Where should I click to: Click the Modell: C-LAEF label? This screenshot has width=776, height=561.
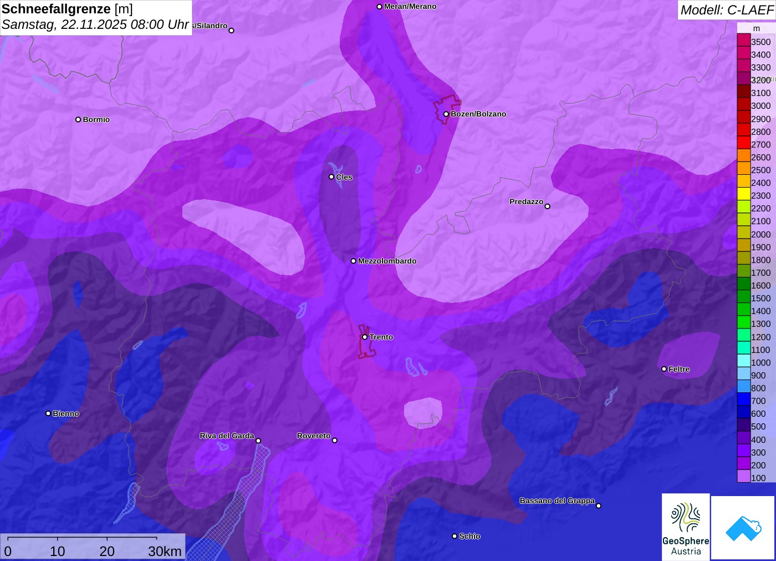(727, 10)
